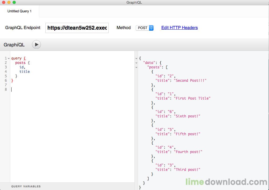Place cursor on "posts" in query editor
The image size is (269, 190).
tap(20, 63)
